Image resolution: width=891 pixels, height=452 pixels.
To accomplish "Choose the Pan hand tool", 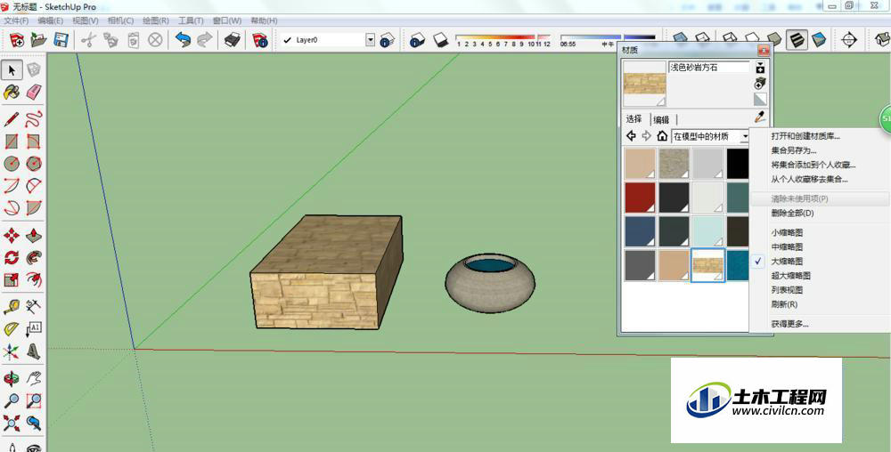I will pyautogui.click(x=34, y=378).
